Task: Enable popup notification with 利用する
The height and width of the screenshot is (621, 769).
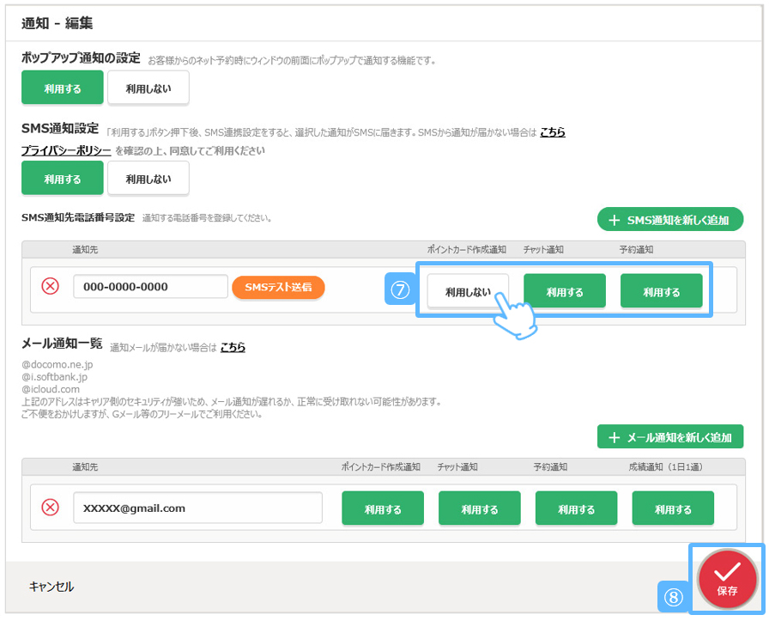Action: click(63, 88)
